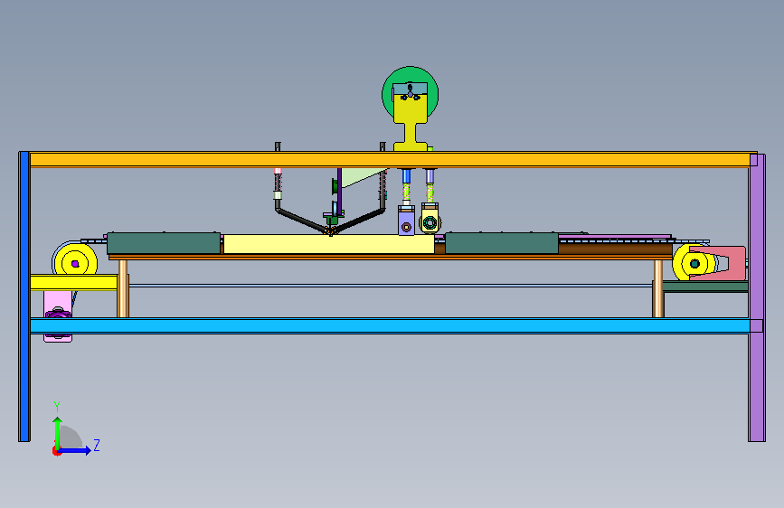Select the right tan support post
784x508 pixels.
(658, 288)
